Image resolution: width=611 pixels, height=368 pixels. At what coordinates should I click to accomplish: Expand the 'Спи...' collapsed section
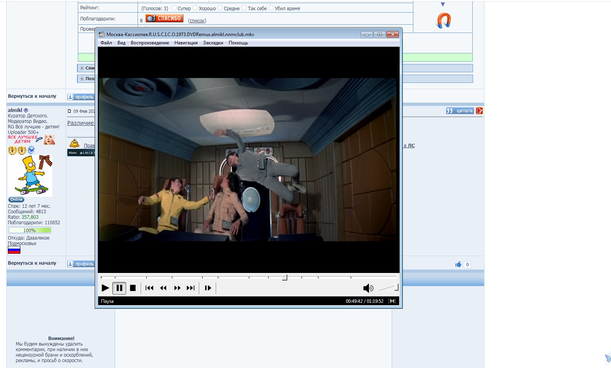82,68
